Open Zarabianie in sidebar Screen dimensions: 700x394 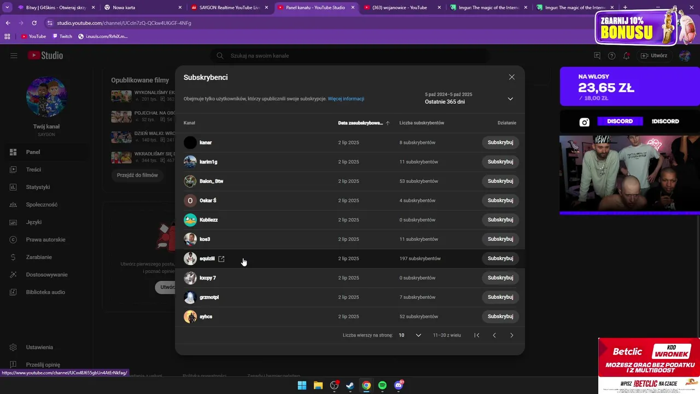point(46,257)
